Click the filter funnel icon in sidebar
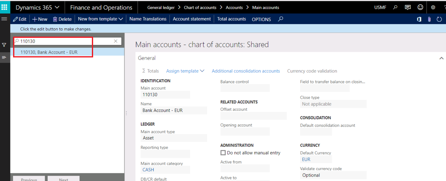This screenshot has height=181, width=446. pyautogui.click(x=4, y=45)
